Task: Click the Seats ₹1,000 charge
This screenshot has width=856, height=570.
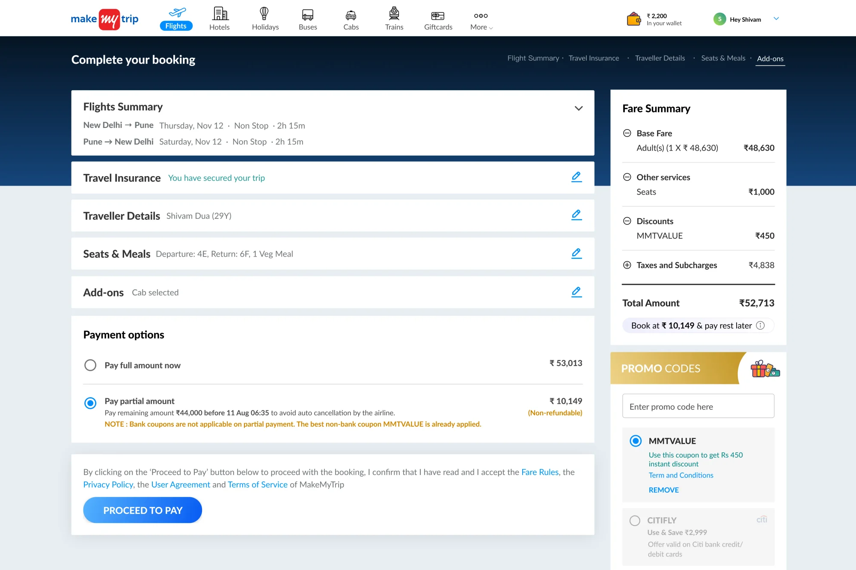Action: pyautogui.click(x=761, y=192)
